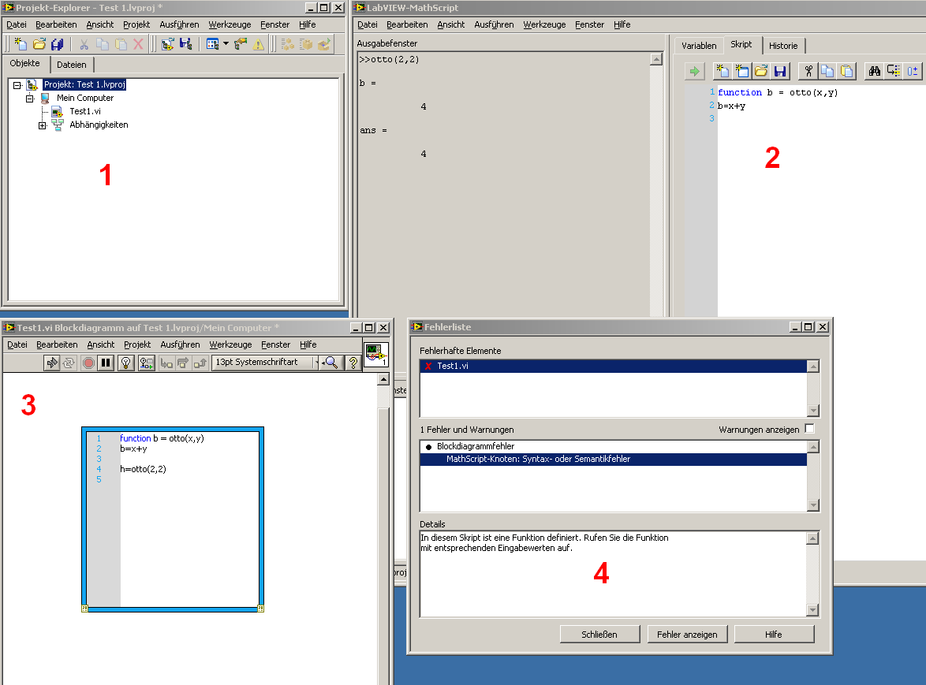Click filter view icon in Projekt-Explorer toolbar
This screenshot has height=685, width=926.
coord(213,44)
